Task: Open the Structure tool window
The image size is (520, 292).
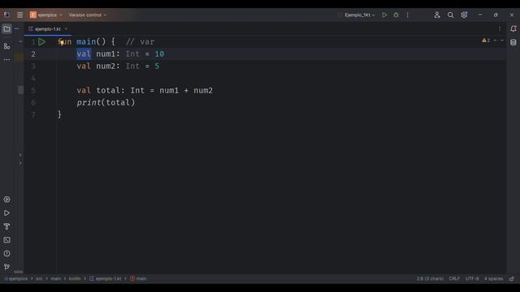Action: pos(6,46)
